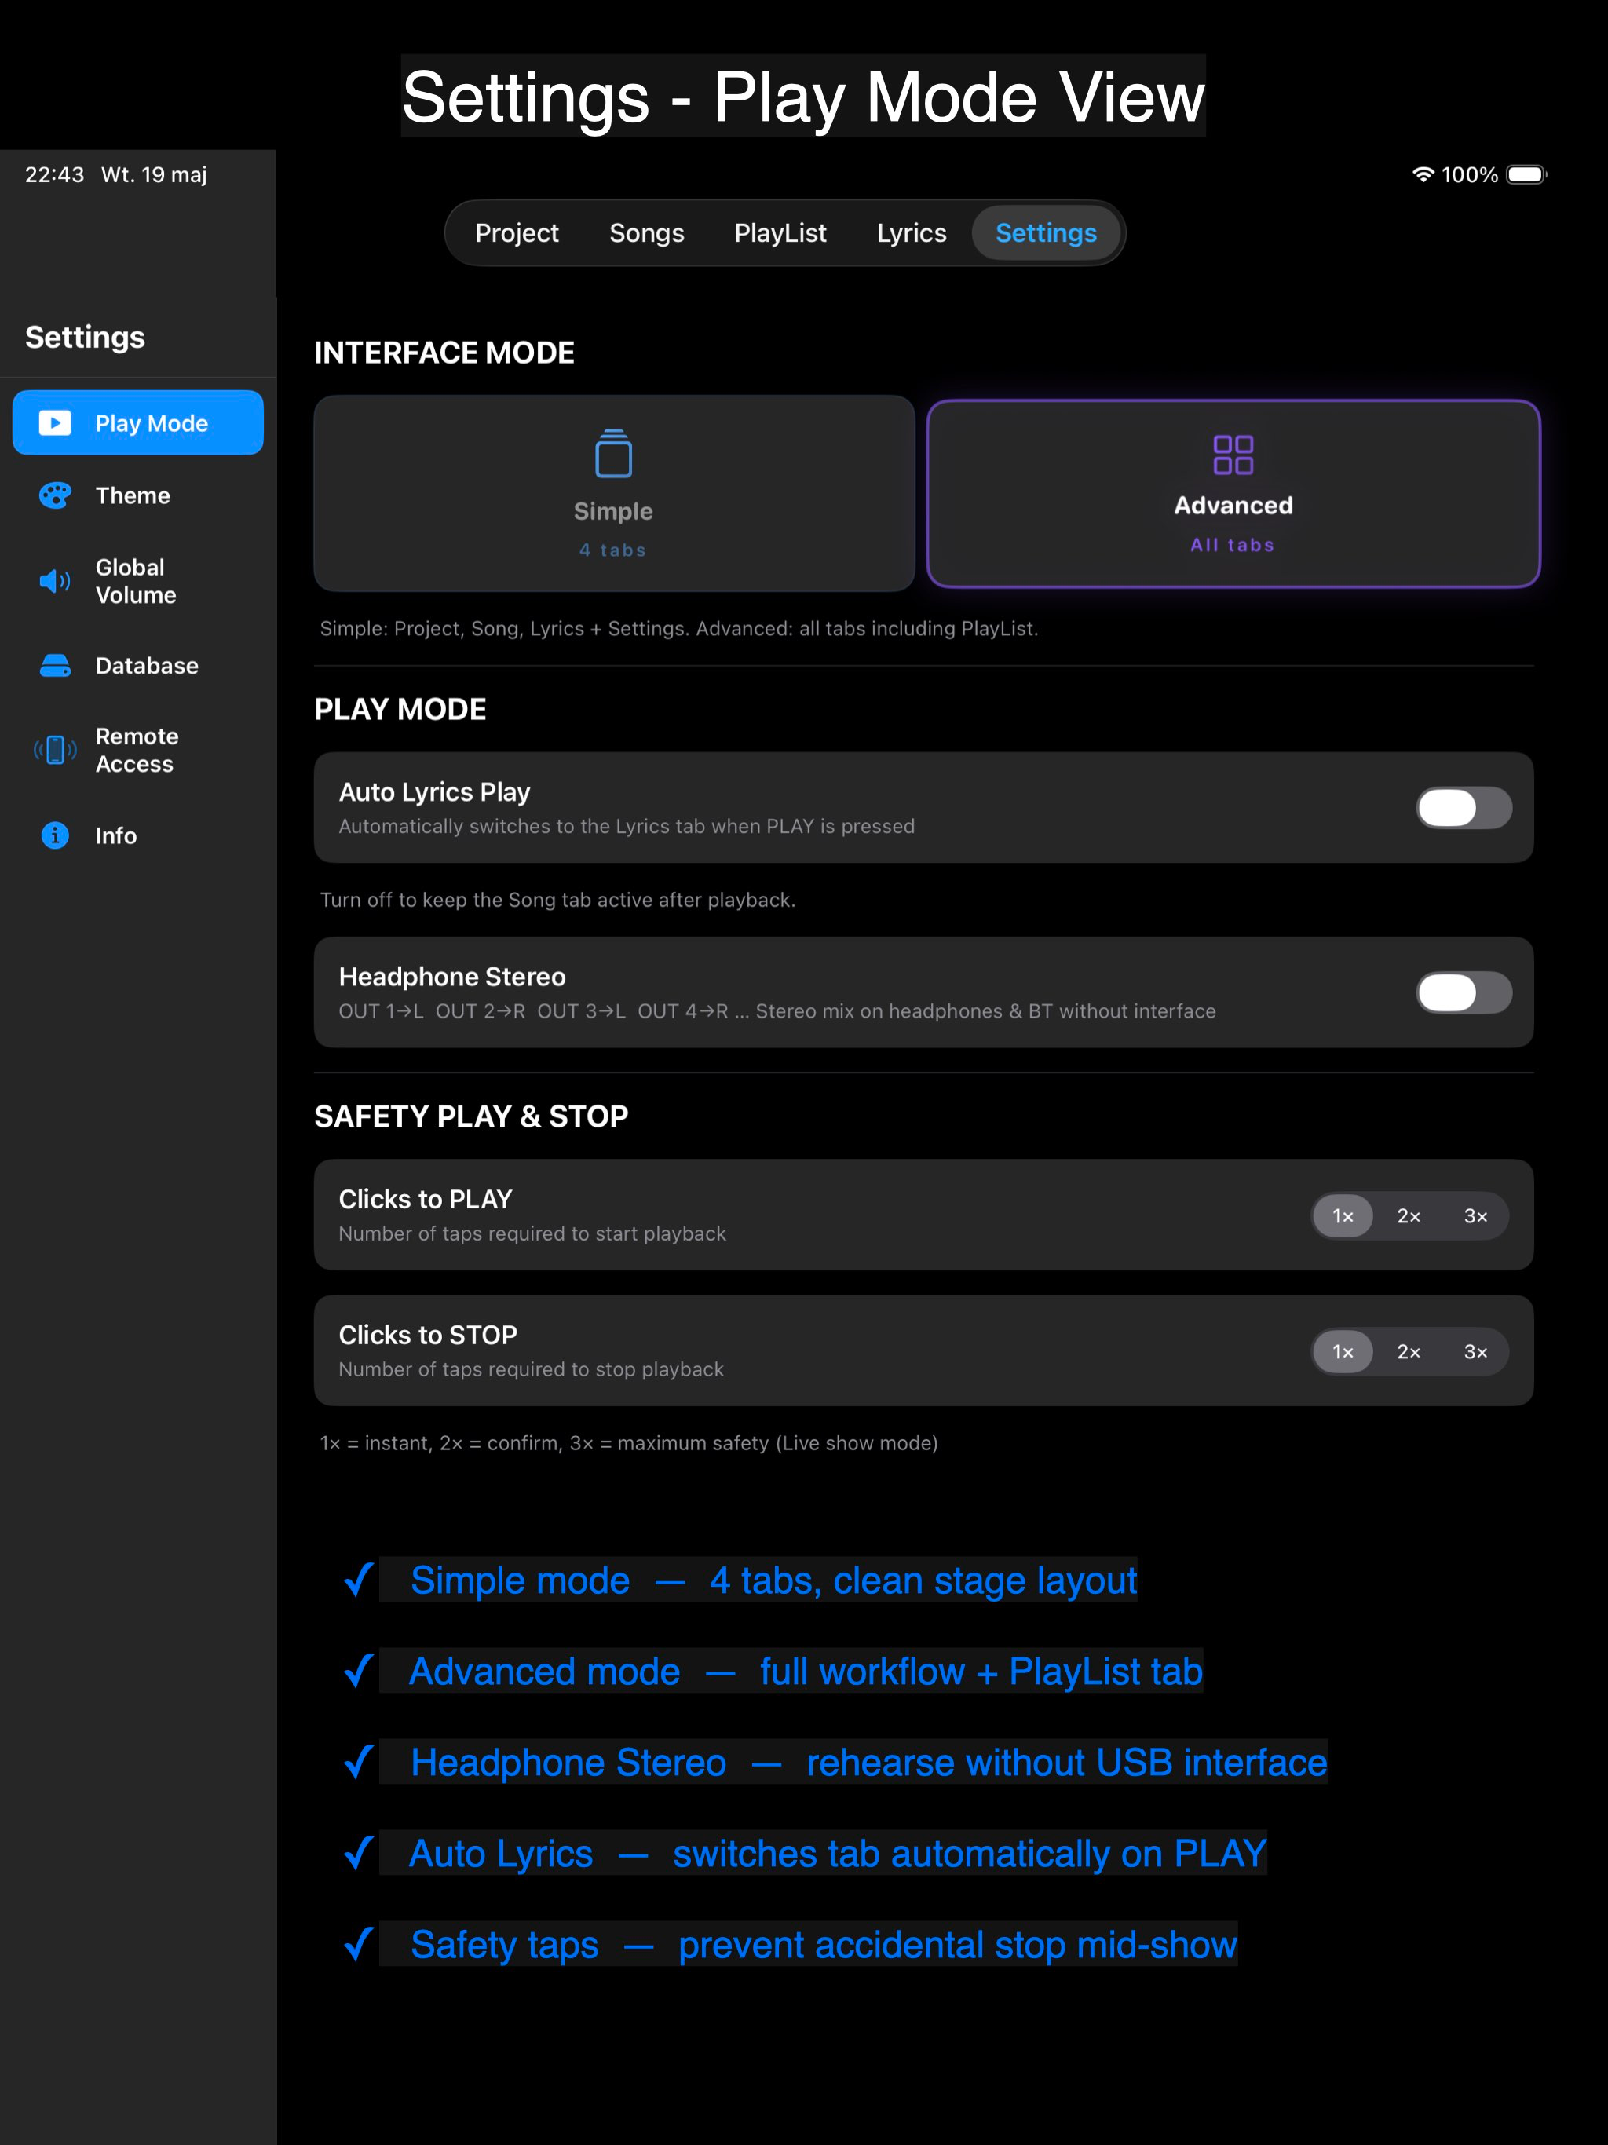
Task: Click the Auto Lyrics Play title
Action: 434,792
